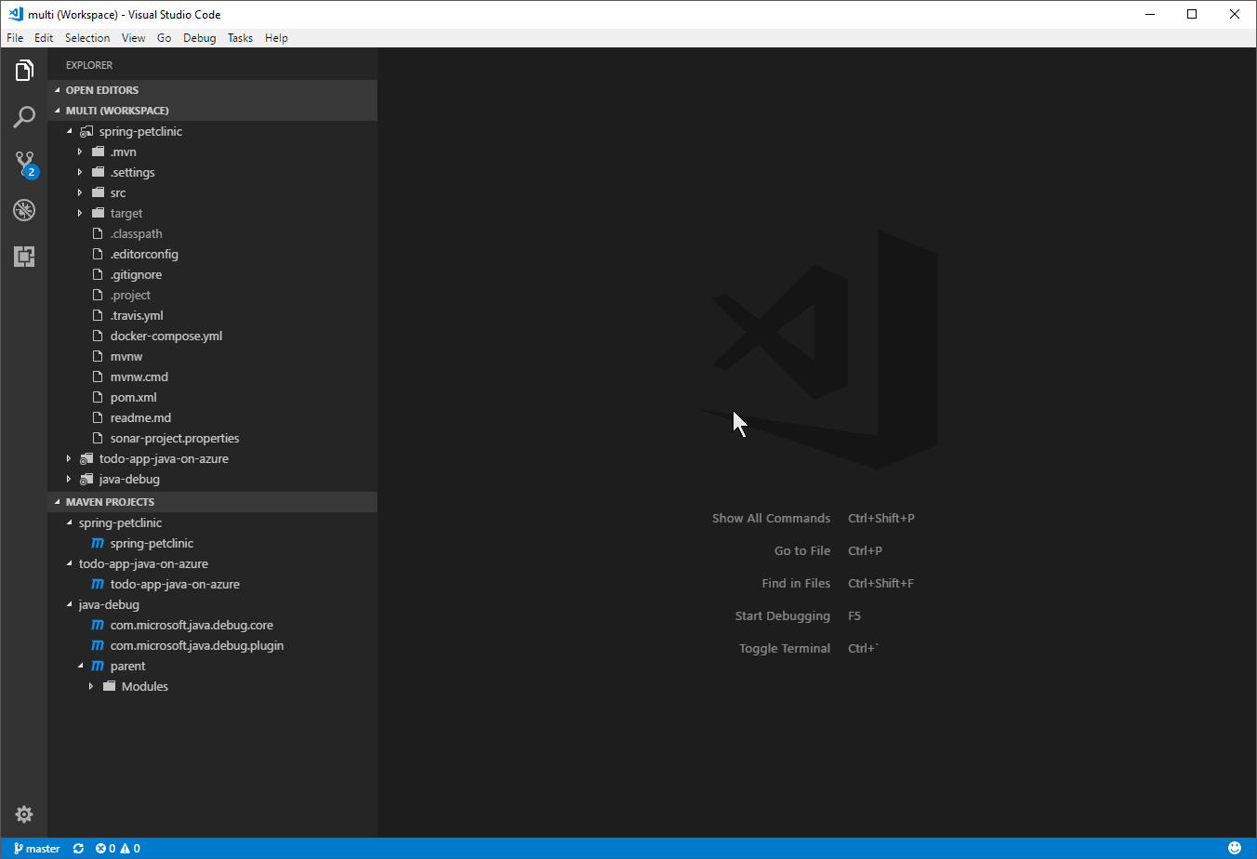Image resolution: width=1257 pixels, height=859 pixels.
Task: Collapse the Maven Projects section
Action: (x=58, y=502)
